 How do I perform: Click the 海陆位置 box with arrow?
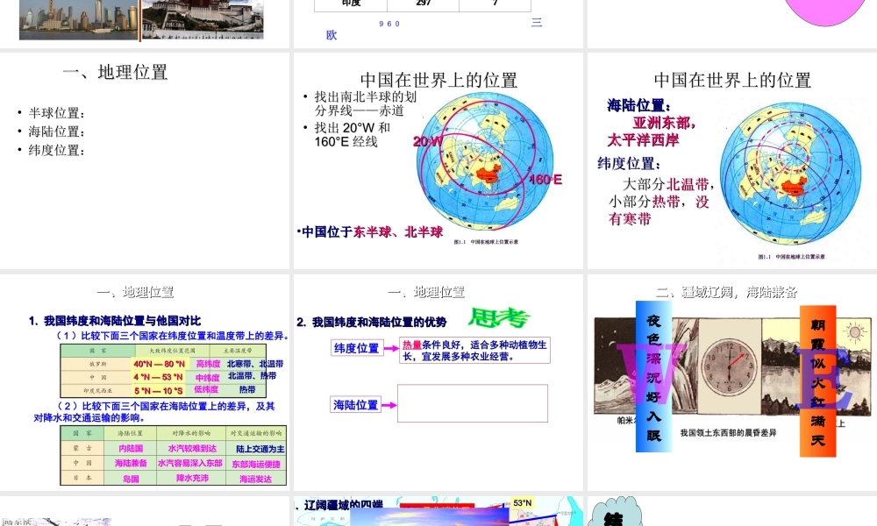(x=356, y=405)
